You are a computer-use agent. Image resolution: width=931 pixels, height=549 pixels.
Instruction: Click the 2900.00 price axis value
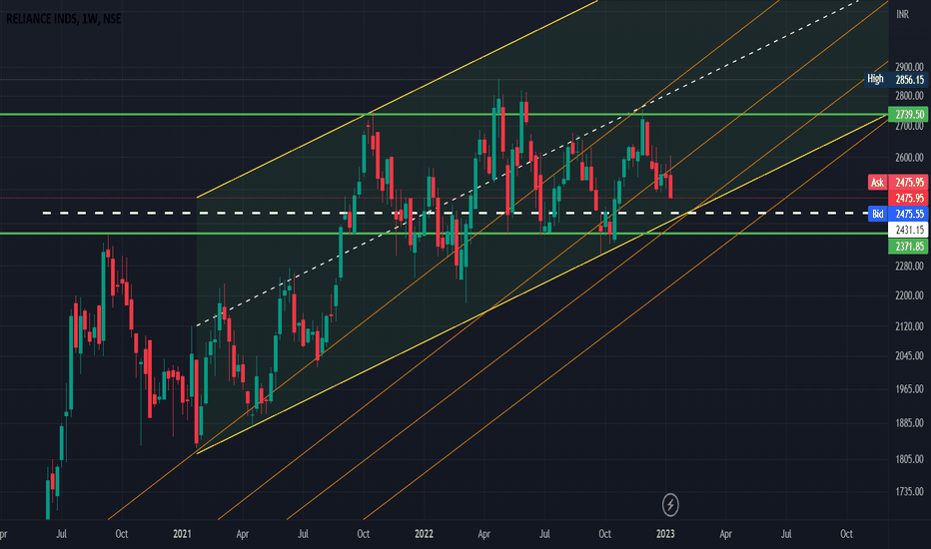coord(909,67)
